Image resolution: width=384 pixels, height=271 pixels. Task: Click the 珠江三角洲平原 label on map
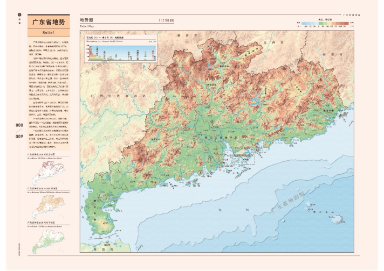coord(221,138)
